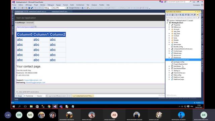Open Microsoft Teams from the taskbar

tap(61, 107)
